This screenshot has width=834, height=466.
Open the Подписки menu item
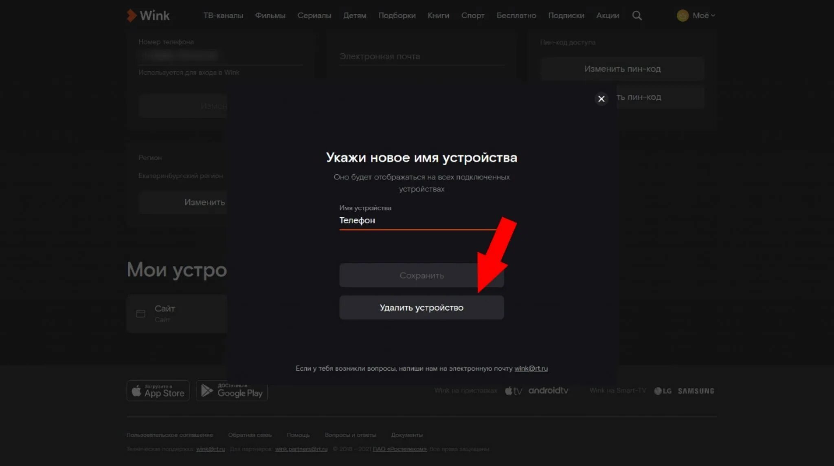point(566,15)
